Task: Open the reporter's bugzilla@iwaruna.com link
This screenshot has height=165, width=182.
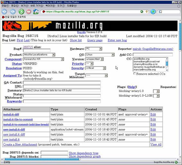Action: tap(153, 49)
